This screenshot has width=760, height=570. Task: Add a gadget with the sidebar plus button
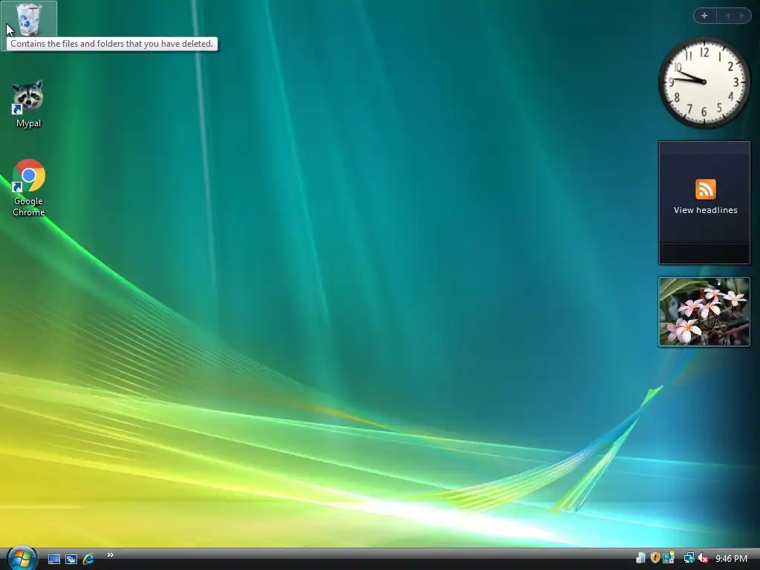(x=704, y=16)
